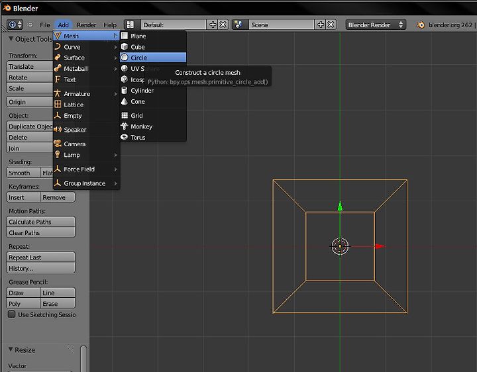
Task: Add a new scene with plus button
Action: pos(320,24)
